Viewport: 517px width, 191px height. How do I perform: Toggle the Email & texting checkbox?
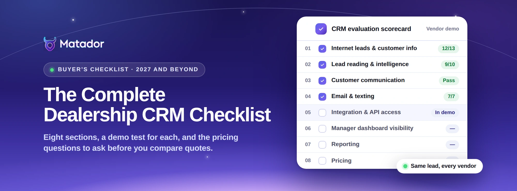(x=322, y=97)
